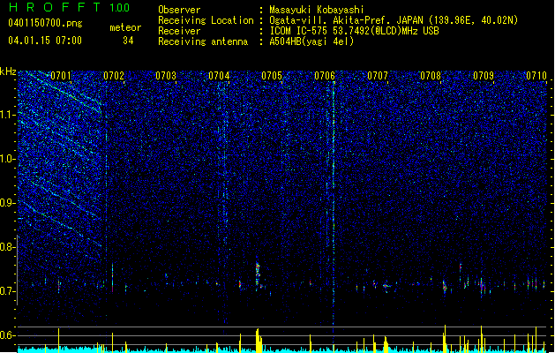
Task: Click the 0704 time marker
Action: click(219, 76)
